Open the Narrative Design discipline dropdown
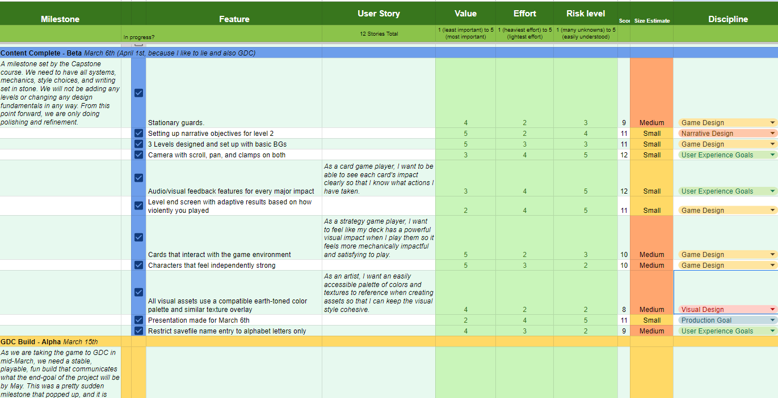The height and width of the screenshot is (398, 778). pos(772,134)
